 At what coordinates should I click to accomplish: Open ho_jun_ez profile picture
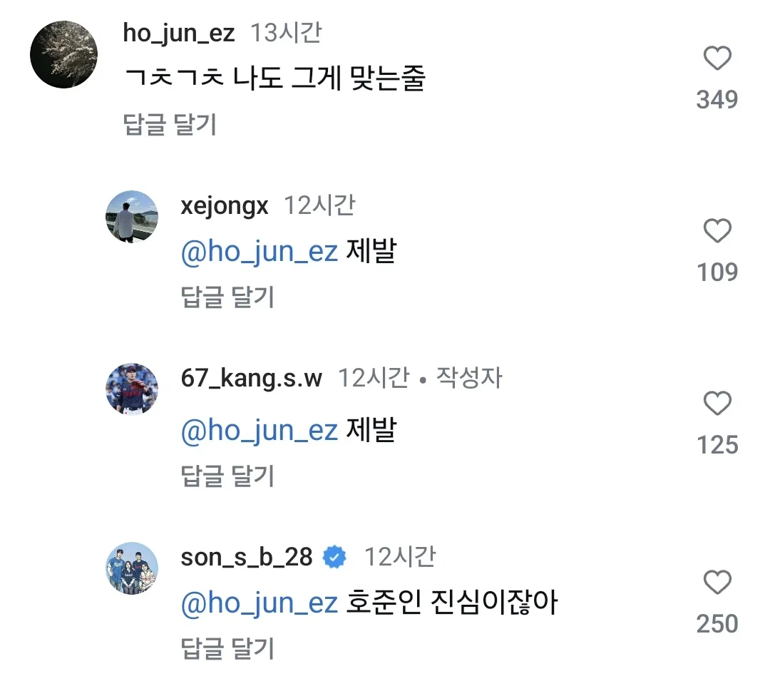click(64, 54)
